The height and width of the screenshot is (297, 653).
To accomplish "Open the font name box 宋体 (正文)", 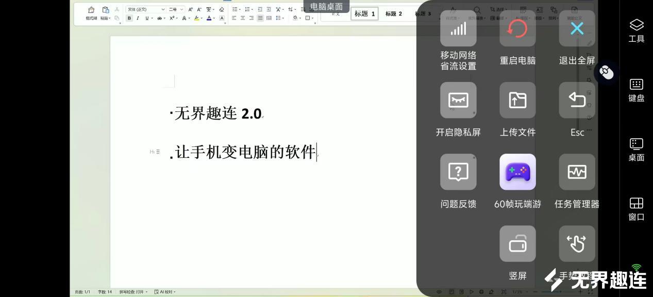I will 146,9.
